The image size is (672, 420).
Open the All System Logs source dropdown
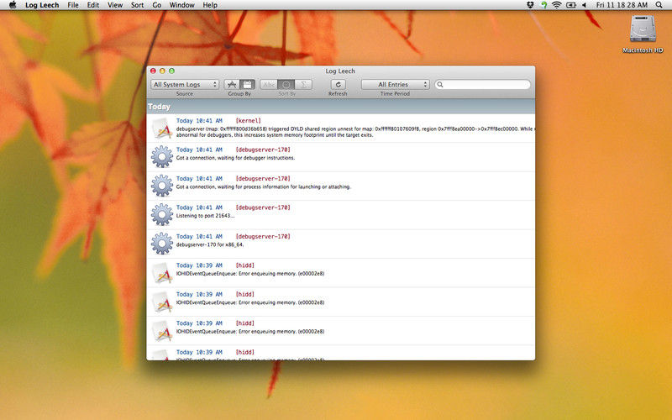point(185,85)
